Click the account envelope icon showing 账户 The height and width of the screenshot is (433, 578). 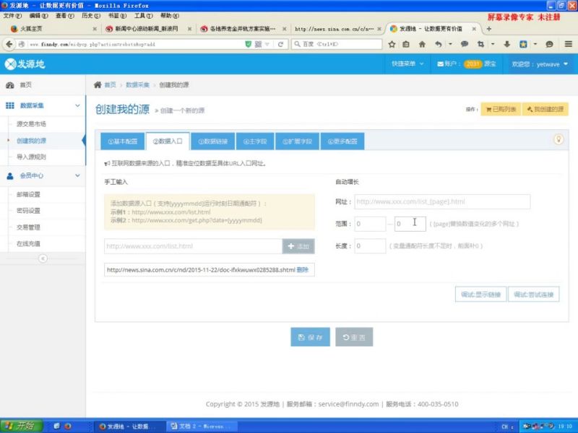pos(440,64)
